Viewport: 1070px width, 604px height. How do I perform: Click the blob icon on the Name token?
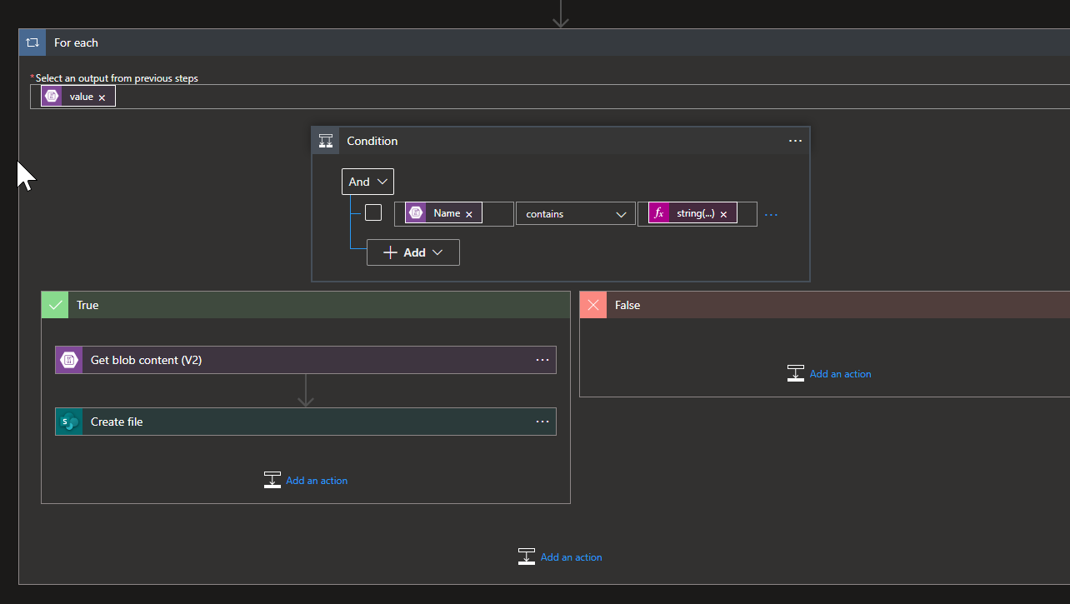point(416,213)
